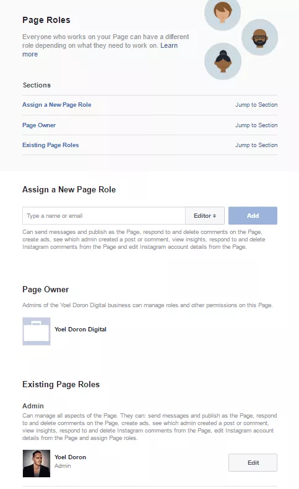Open the Page Owner section link
The width and height of the screenshot is (299, 489).
[x=39, y=125]
